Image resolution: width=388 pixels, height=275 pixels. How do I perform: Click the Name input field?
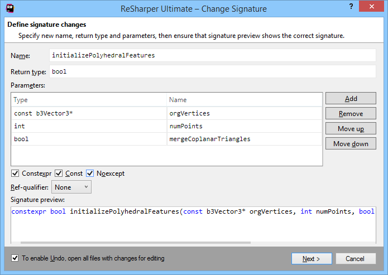tap(212, 56)
